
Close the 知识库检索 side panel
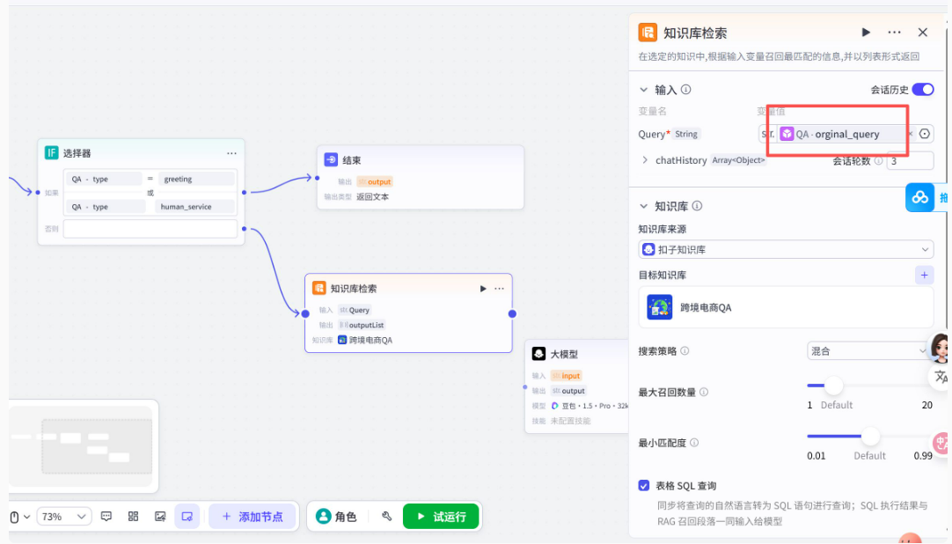pos(922,33)
